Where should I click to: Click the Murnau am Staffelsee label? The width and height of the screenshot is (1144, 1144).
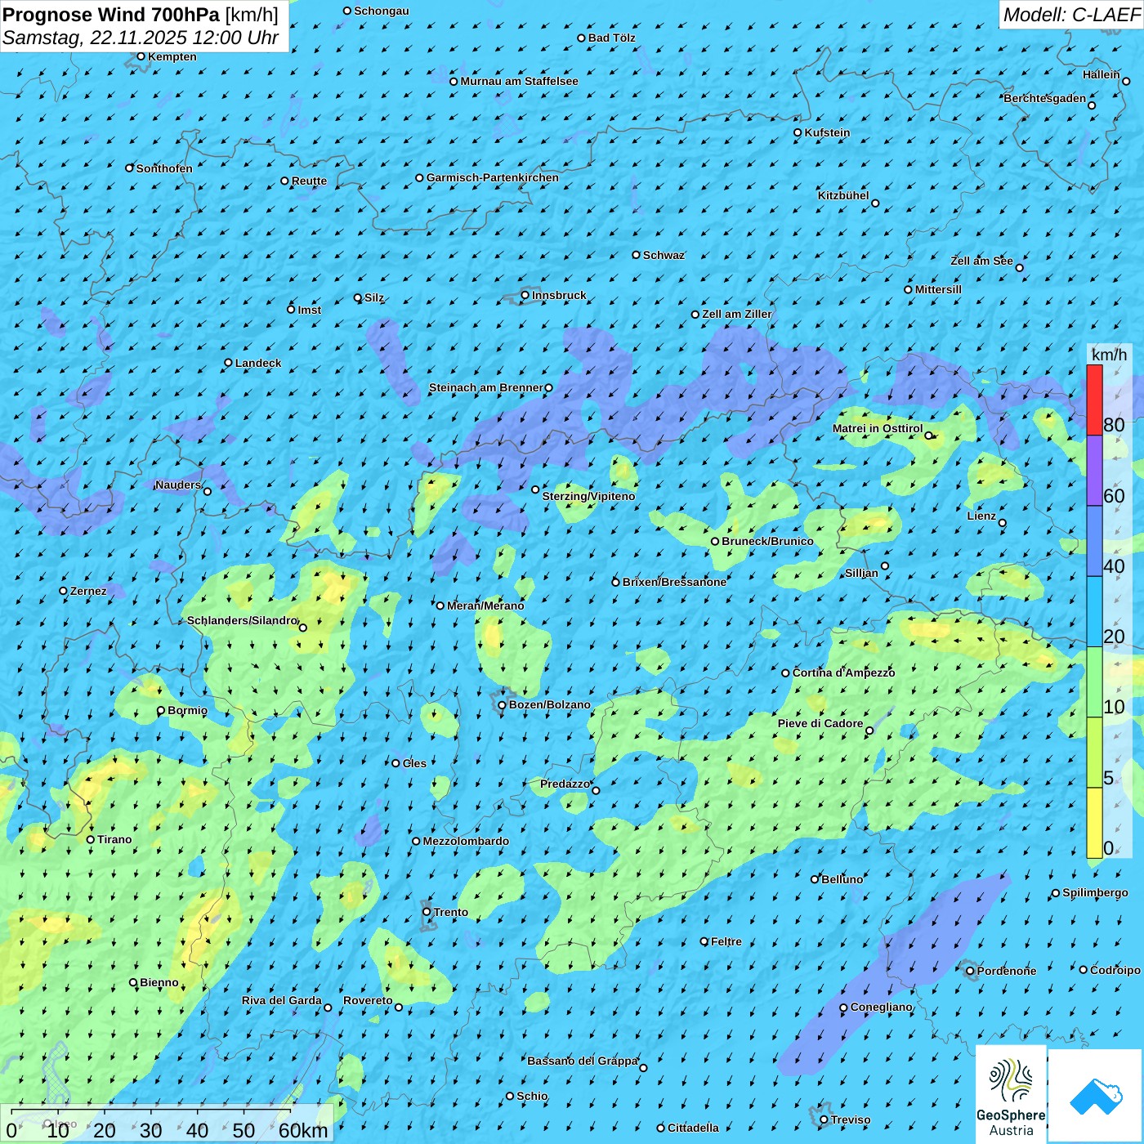[519, 81]
